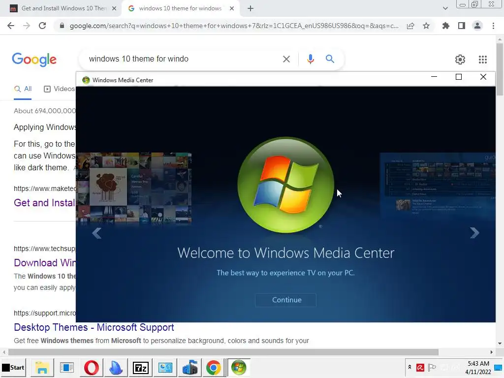Click the green Windows Media Center logo orb
The image size is (504, 378).
(x=286, y=185)
